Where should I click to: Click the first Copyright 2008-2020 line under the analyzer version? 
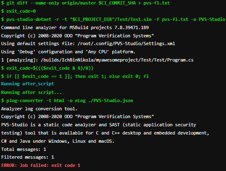[x=77, y=36]
